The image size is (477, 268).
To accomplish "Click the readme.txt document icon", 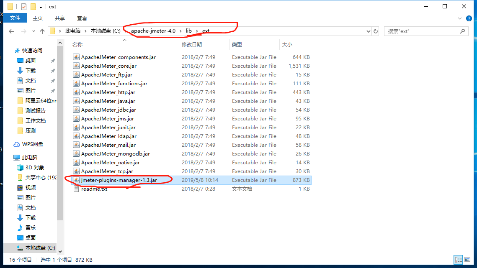I will coord(76,189).
